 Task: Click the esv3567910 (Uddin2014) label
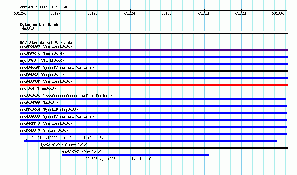tap(42, 54)
